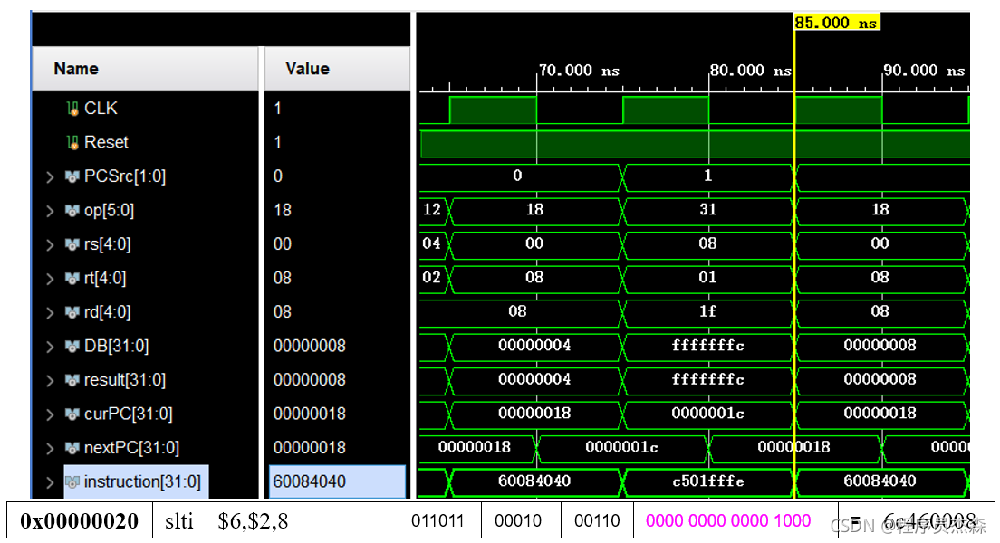The image size is (1000, 543).
Task: Select the Reset signal name
Action: [x=106, y=142]
